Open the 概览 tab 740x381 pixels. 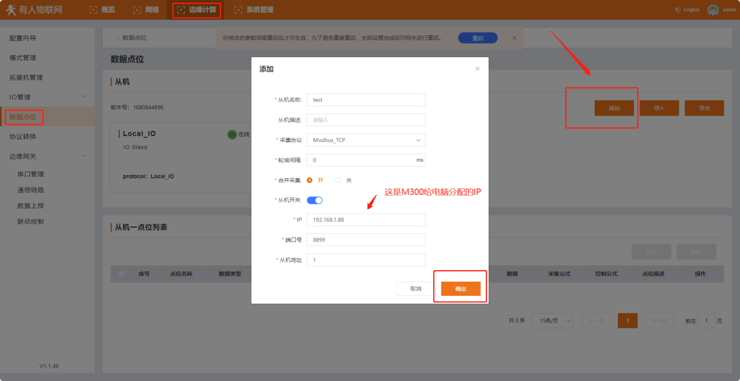102,10
